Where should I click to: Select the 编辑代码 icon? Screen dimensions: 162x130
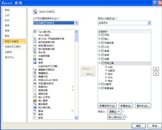point(35,76)
